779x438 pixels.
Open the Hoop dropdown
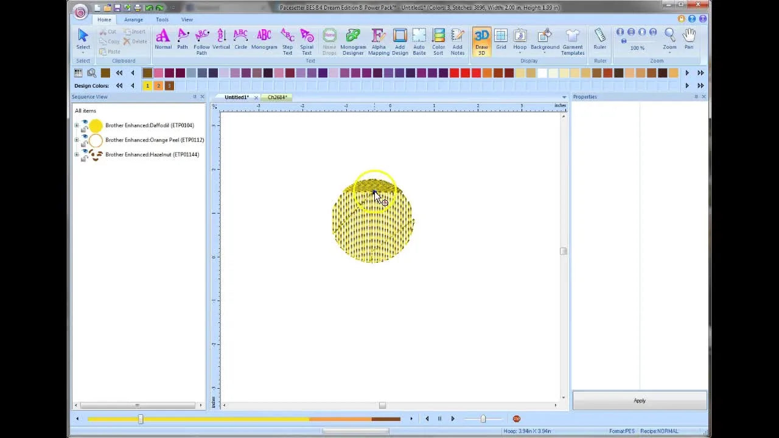520,53
